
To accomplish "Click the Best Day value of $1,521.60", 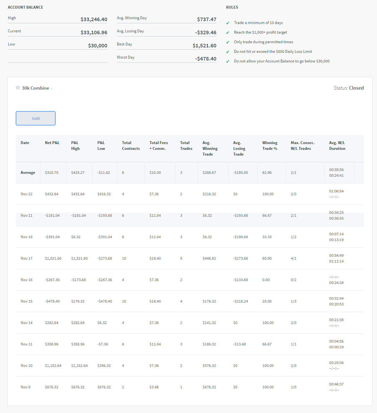I will tap(204, 45).
